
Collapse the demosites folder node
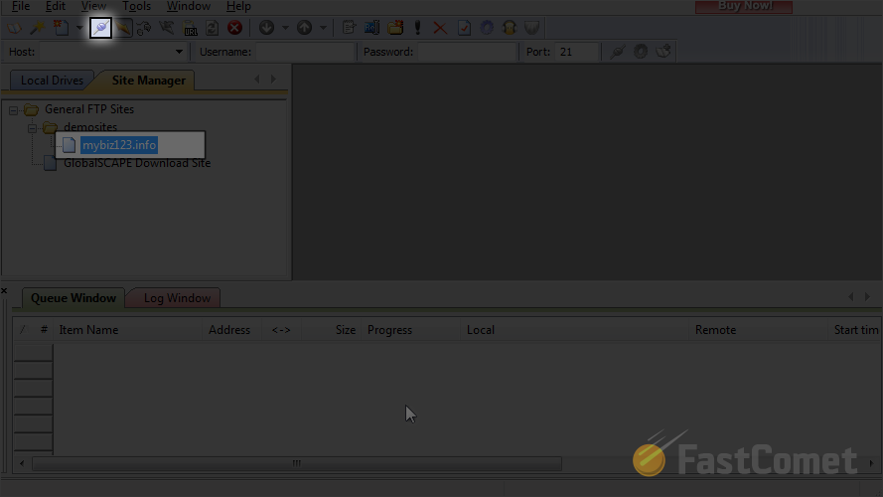tap(33, 128)
